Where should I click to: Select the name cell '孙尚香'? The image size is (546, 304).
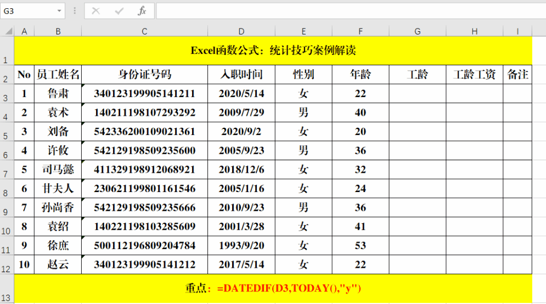point(58,207)
